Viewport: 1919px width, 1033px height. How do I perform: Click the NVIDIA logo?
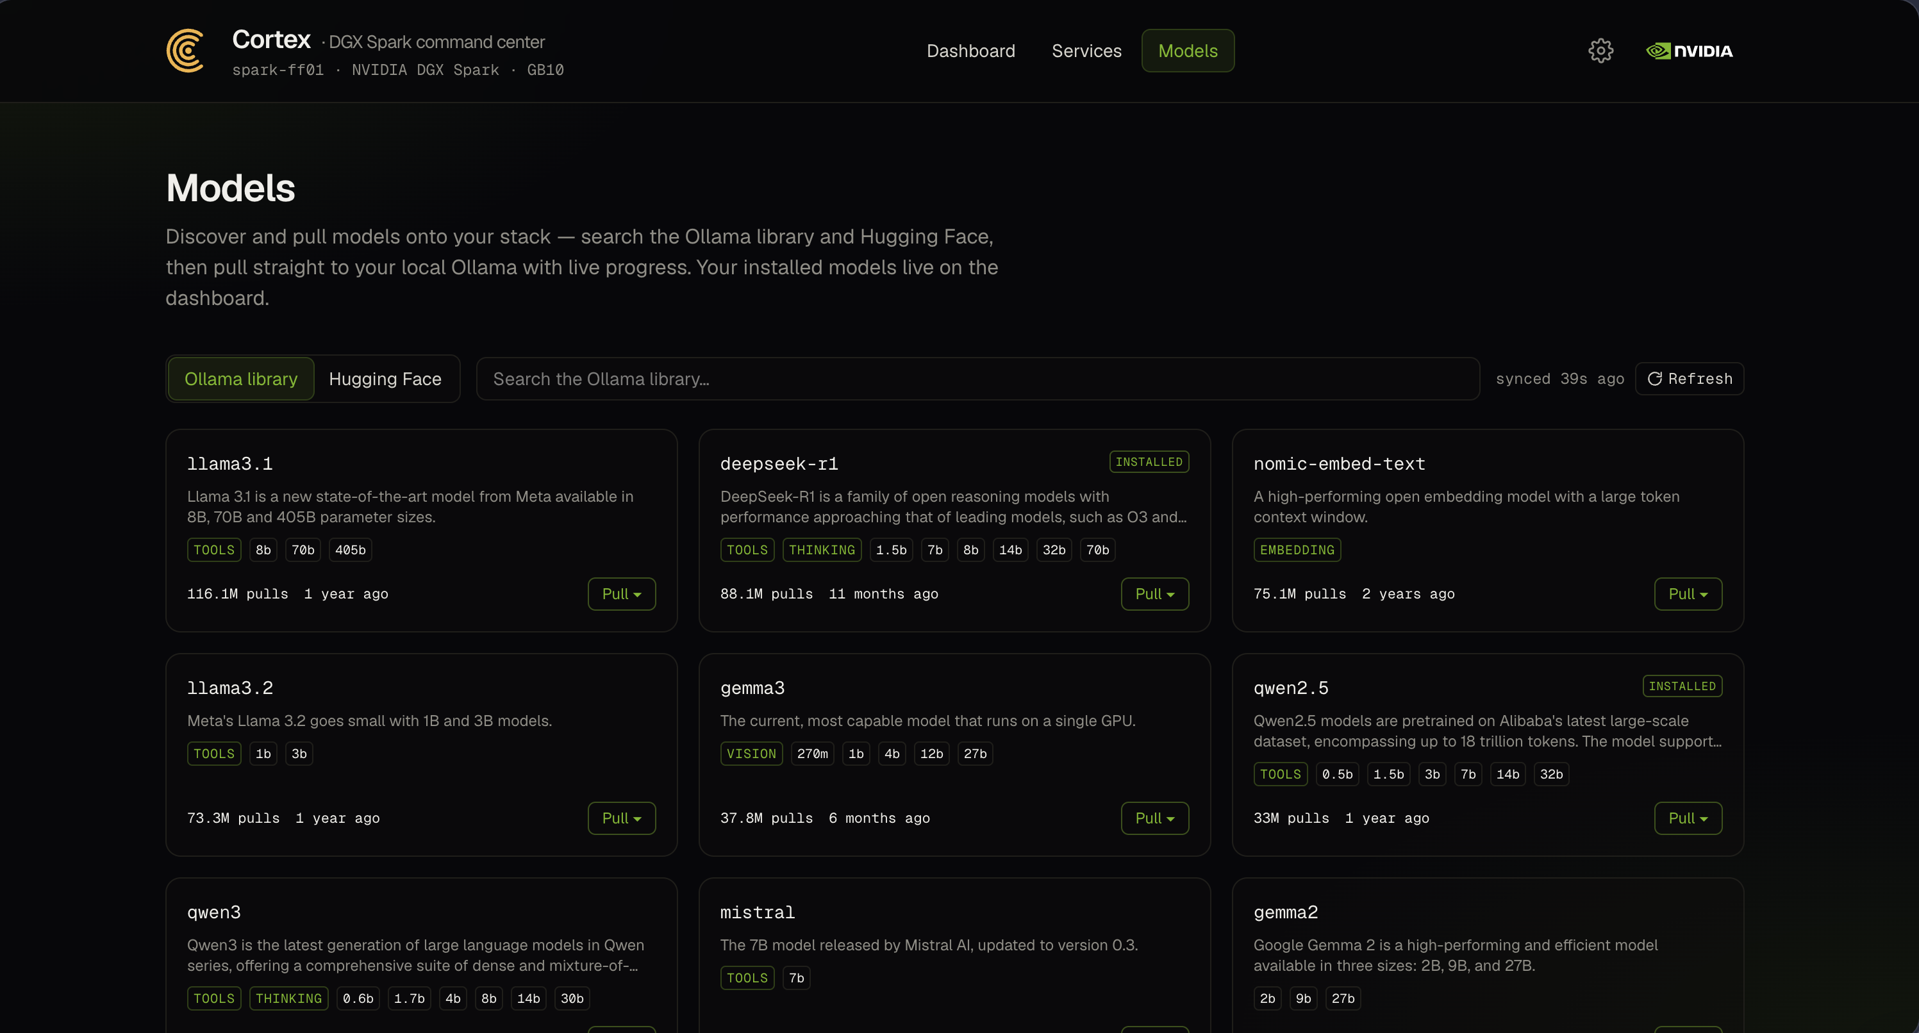tap(1689, 51)
